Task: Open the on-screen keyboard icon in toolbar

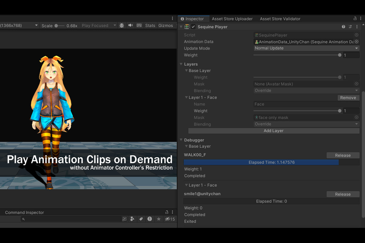Action: tap(139, 25)
